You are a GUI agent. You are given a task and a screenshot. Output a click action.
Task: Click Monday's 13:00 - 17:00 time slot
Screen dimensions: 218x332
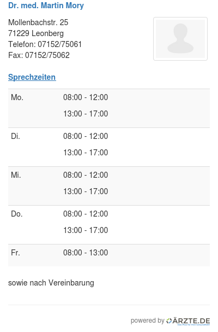coord(86,114)
